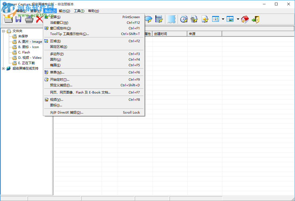The image size is (295, 201).
Task: Select the freeform region capture icon
Action: (x=171, y=19)
